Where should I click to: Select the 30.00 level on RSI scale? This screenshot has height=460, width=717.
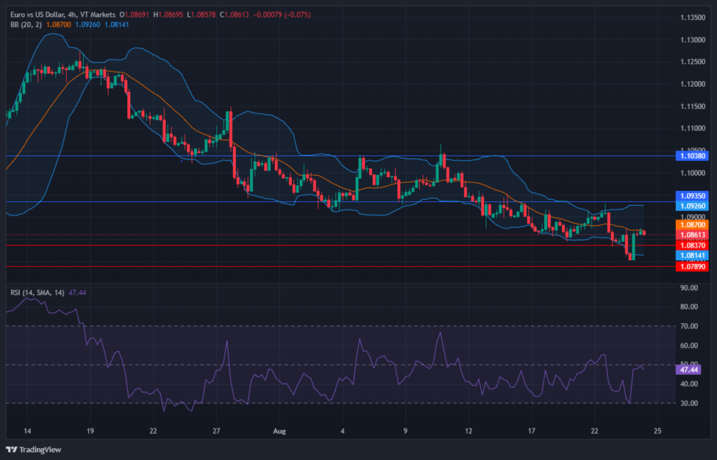coord(692,403)
